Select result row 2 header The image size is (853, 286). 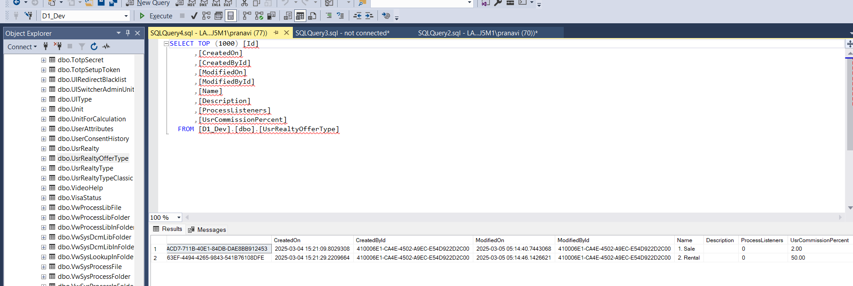158,258
